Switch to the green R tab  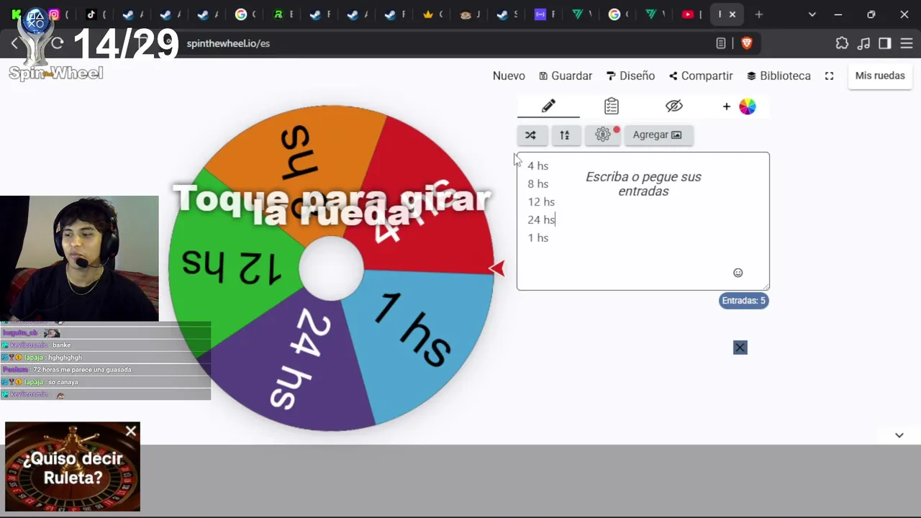pyautogui.click(x=278, y=14)
